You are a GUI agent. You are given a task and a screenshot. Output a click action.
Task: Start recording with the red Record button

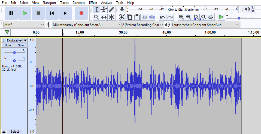point(81,13)
